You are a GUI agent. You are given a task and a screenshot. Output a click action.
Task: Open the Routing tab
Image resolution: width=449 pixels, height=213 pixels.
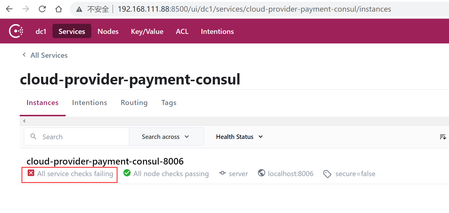(x=134, y=103)
